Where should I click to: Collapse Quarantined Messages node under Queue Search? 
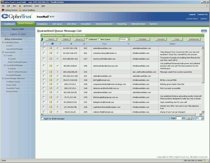(5, 65)
